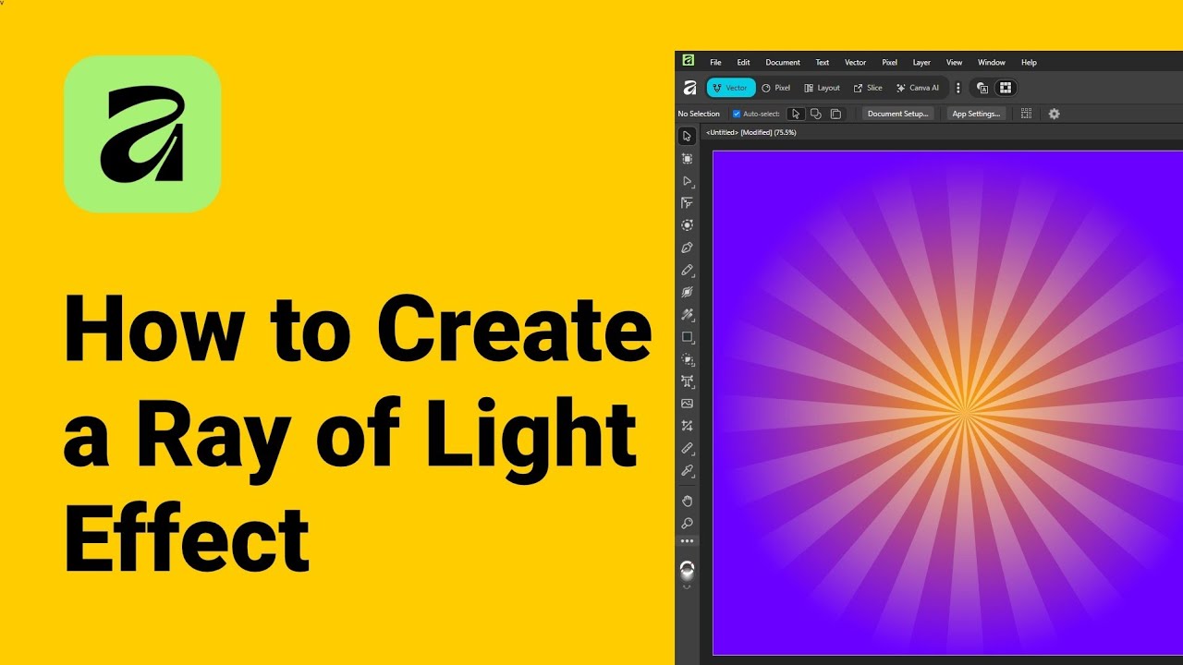Select the Node tool
1183x665 pixels.
pyautogui.click(x=687, y=181)
